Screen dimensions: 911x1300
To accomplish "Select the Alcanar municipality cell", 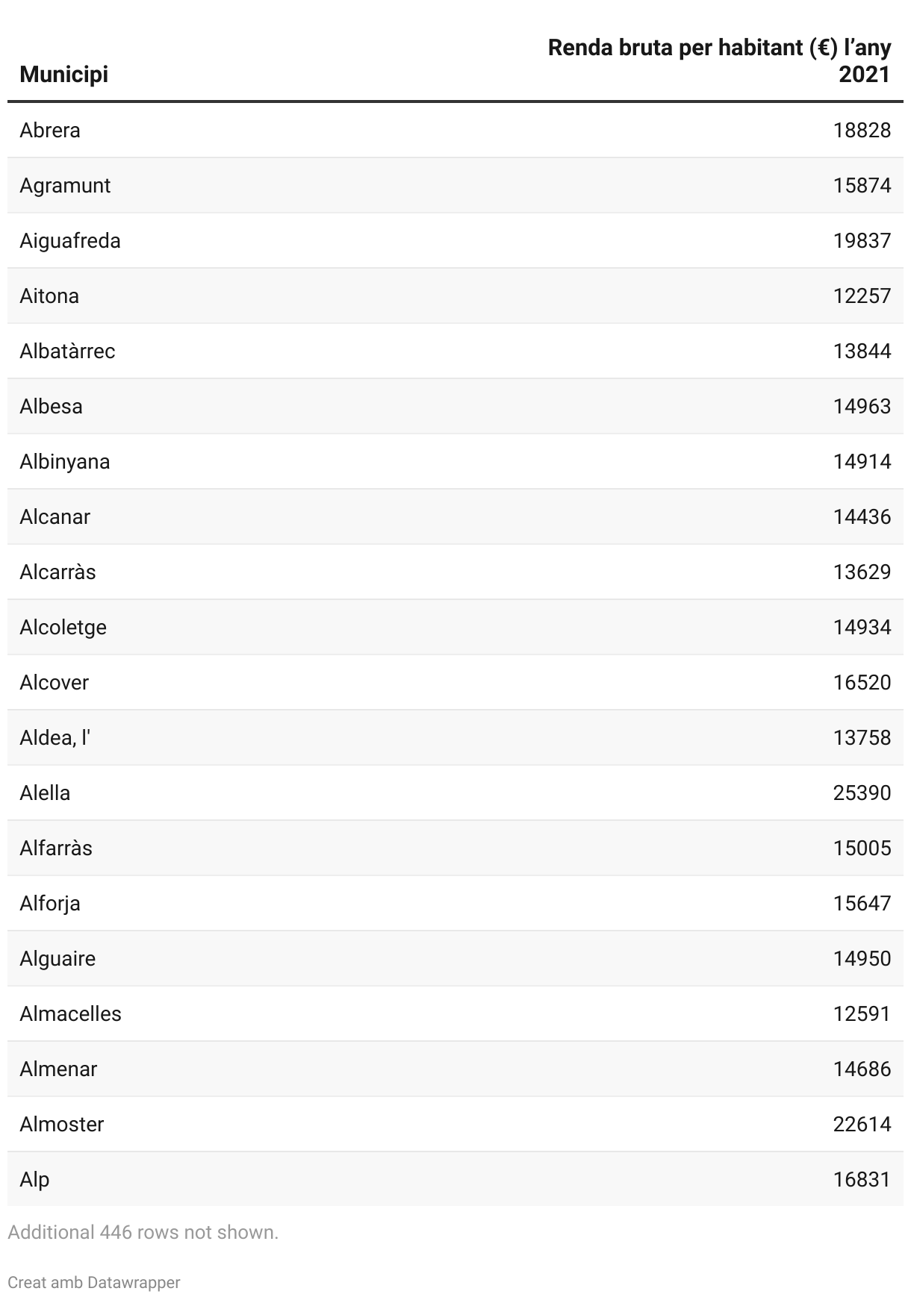I will (x=55, y=516).
